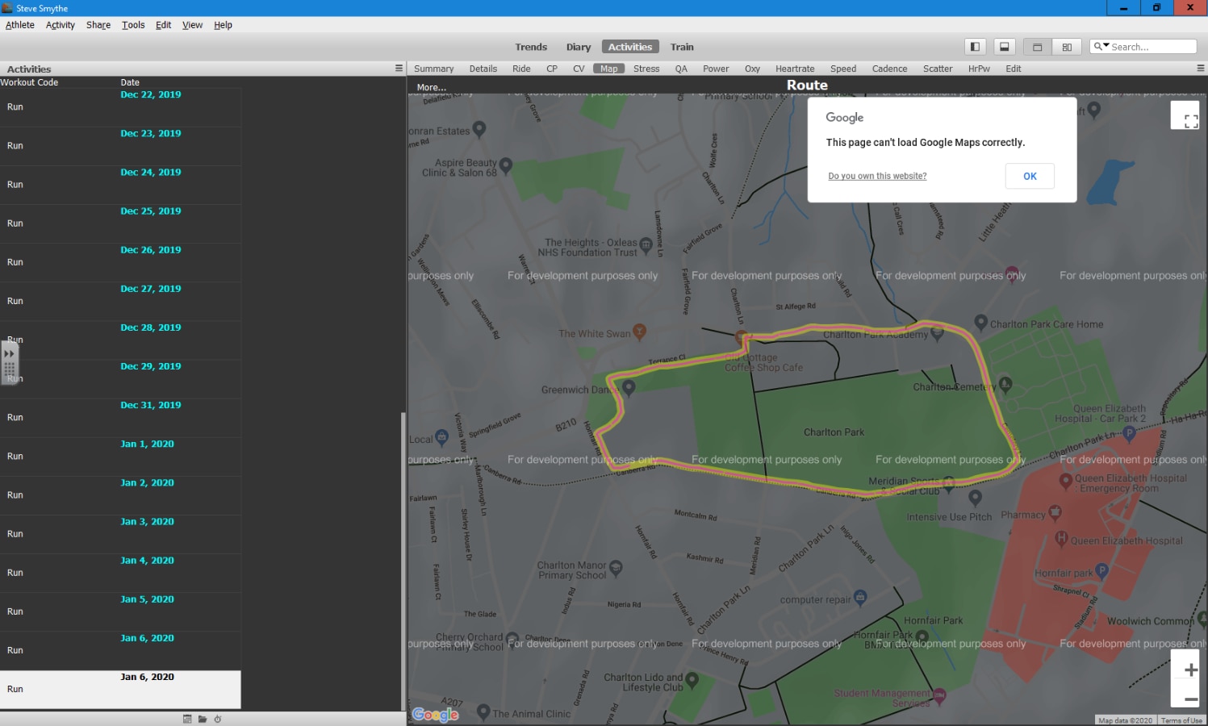This screenshot has height=726, width=1208.
Task: Zoom in on the map
Action: pyautogui.click(x=1190, y=670)
